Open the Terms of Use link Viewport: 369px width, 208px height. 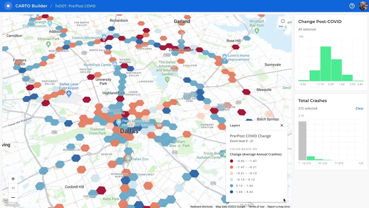click(256, 207)
